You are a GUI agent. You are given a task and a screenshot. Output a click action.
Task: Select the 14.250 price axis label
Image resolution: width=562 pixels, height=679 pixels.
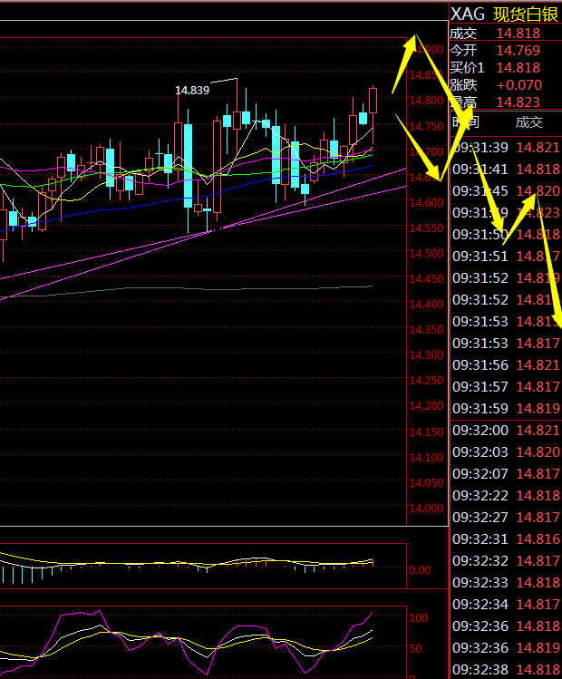(x=426, y=381)
